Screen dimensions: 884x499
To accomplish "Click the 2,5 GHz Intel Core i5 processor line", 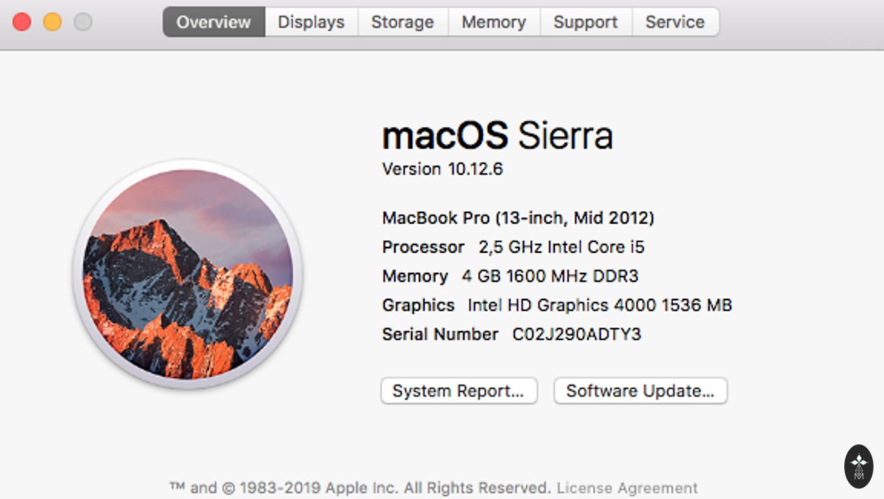I will click(x=561, y=247).
